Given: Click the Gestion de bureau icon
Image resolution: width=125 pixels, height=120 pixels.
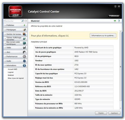Looking at the screenshot, I should pos(24,34).
